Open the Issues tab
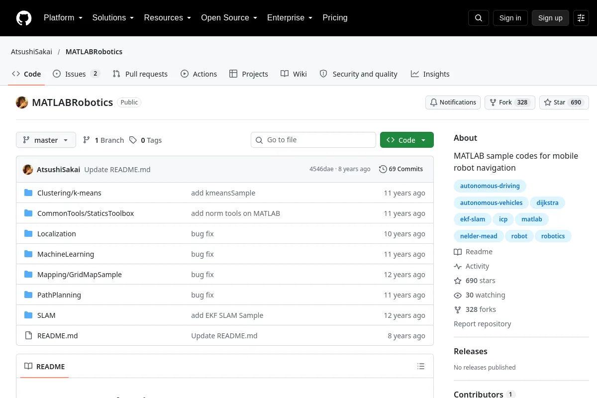The width and height of the screenshot is (597, 398). point(76,74)
